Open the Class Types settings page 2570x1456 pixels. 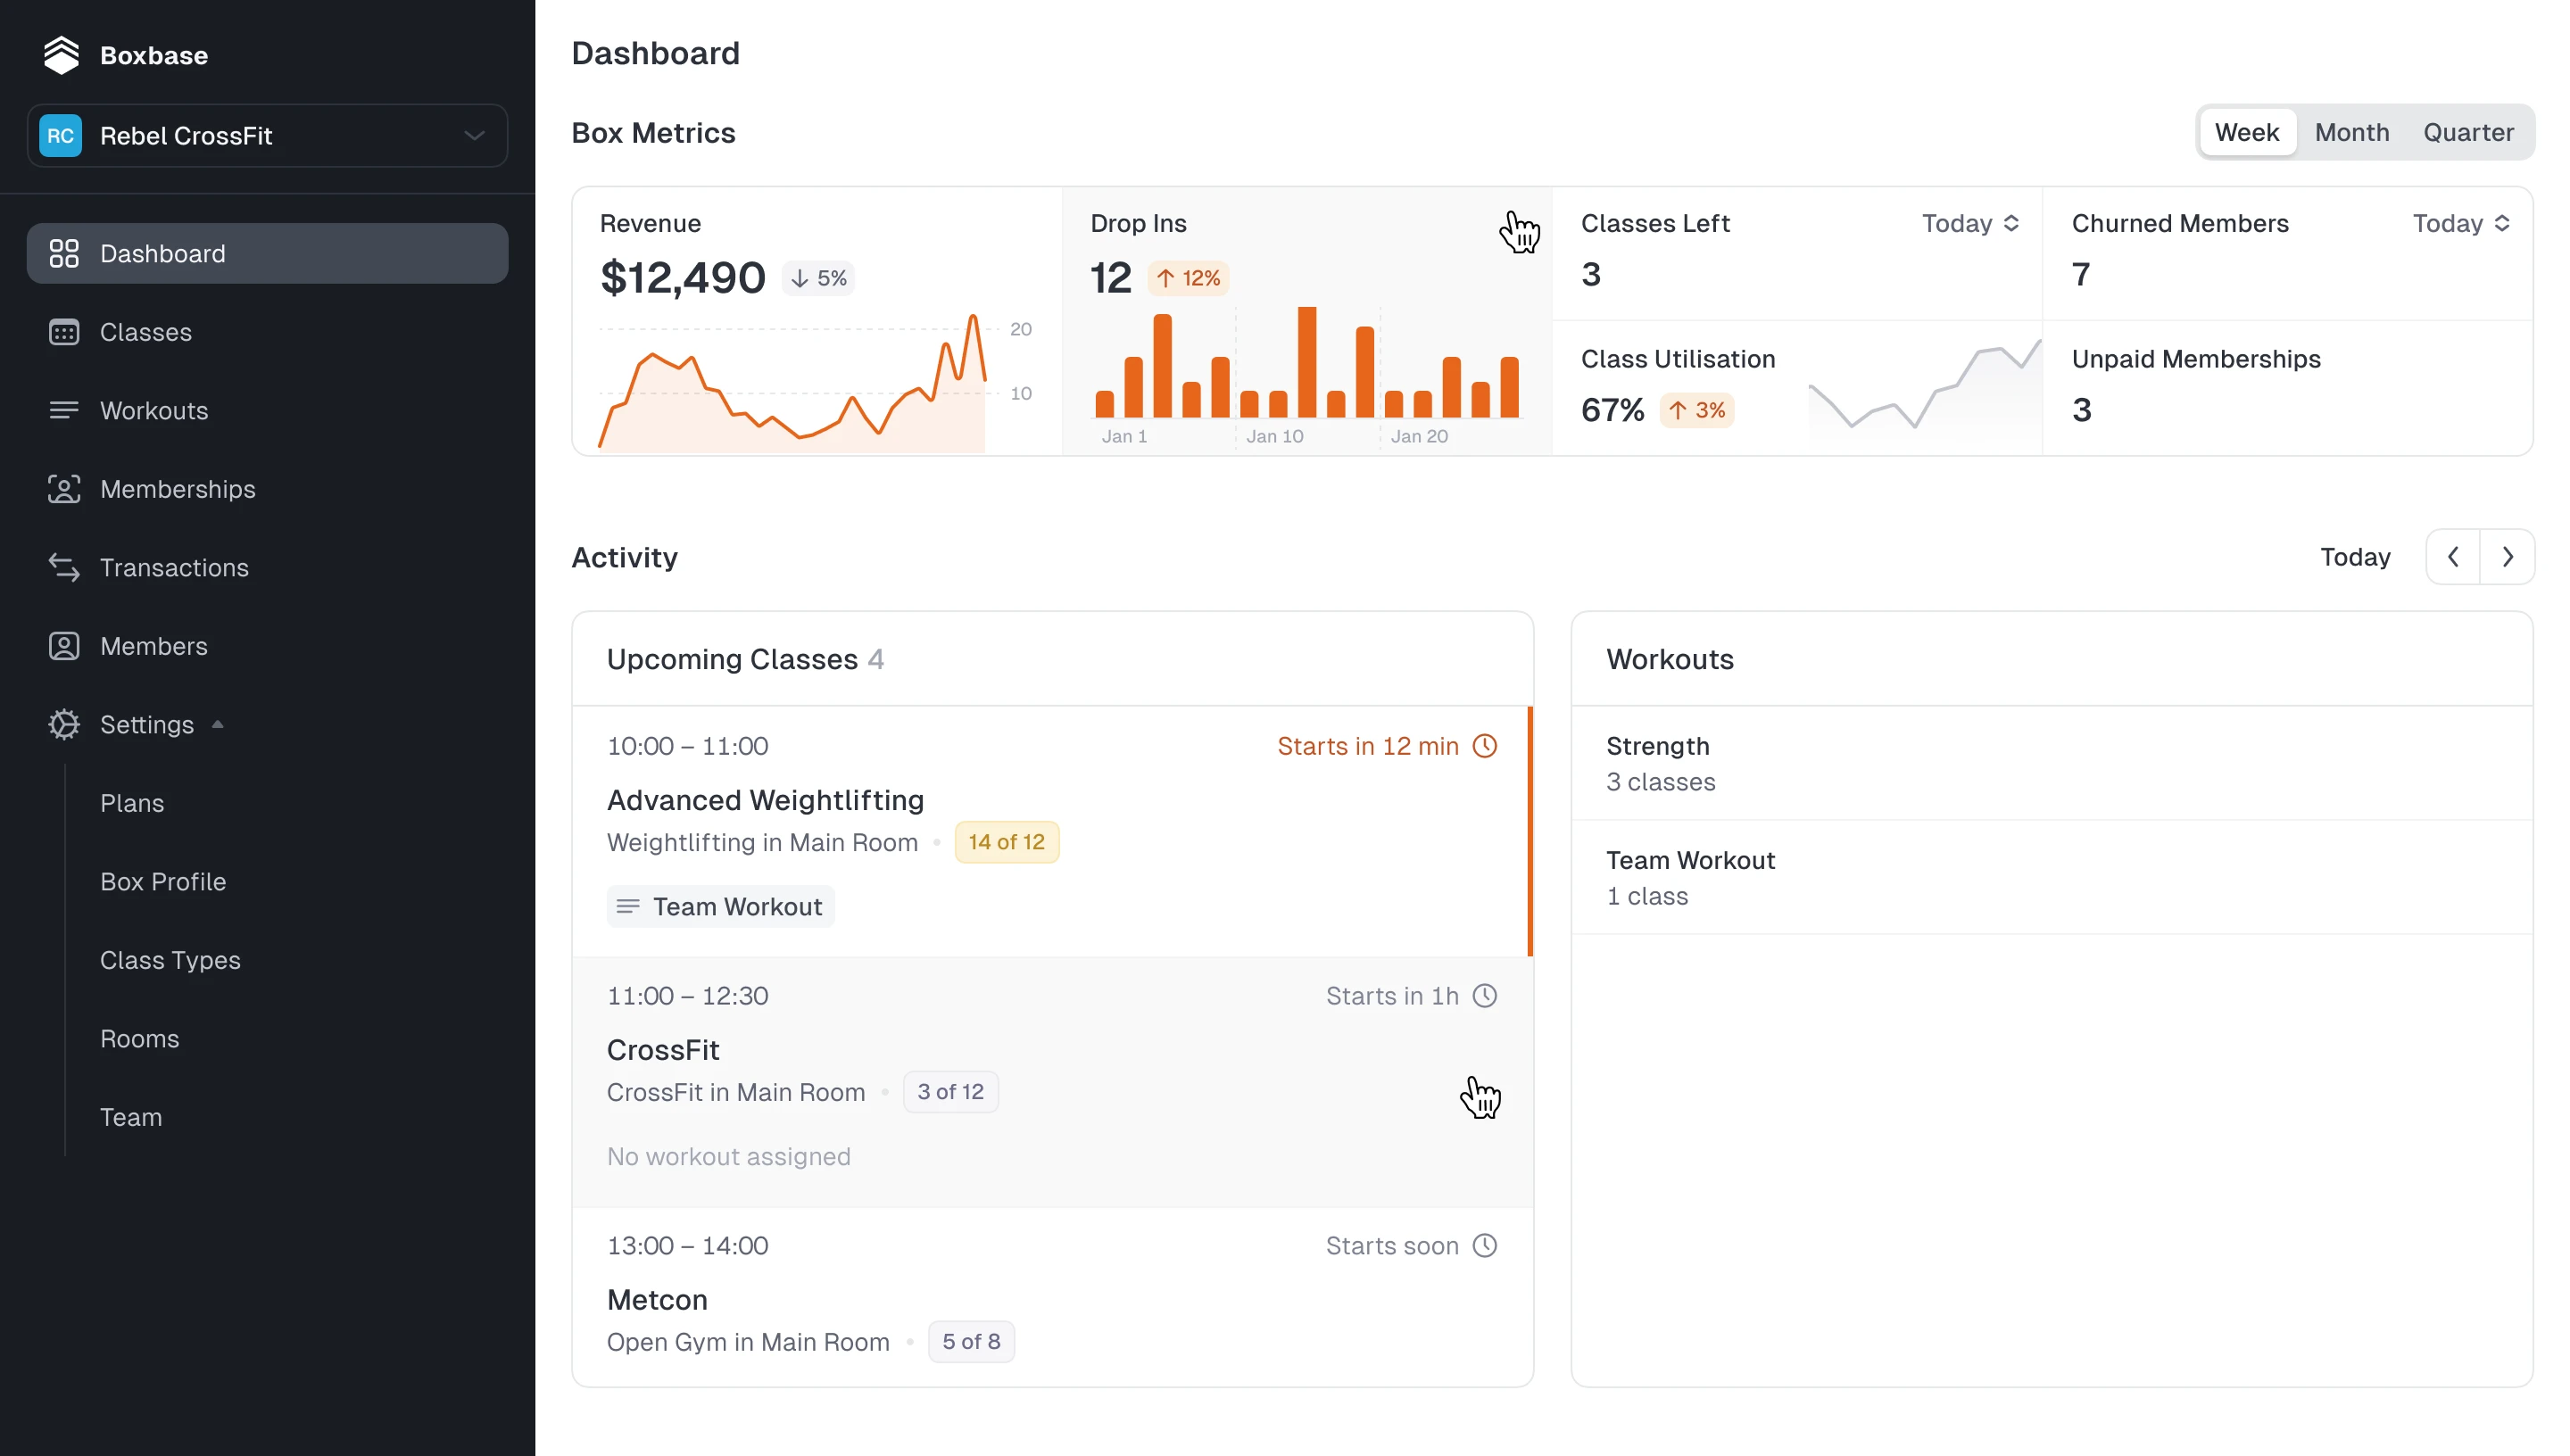click(170, 960)
